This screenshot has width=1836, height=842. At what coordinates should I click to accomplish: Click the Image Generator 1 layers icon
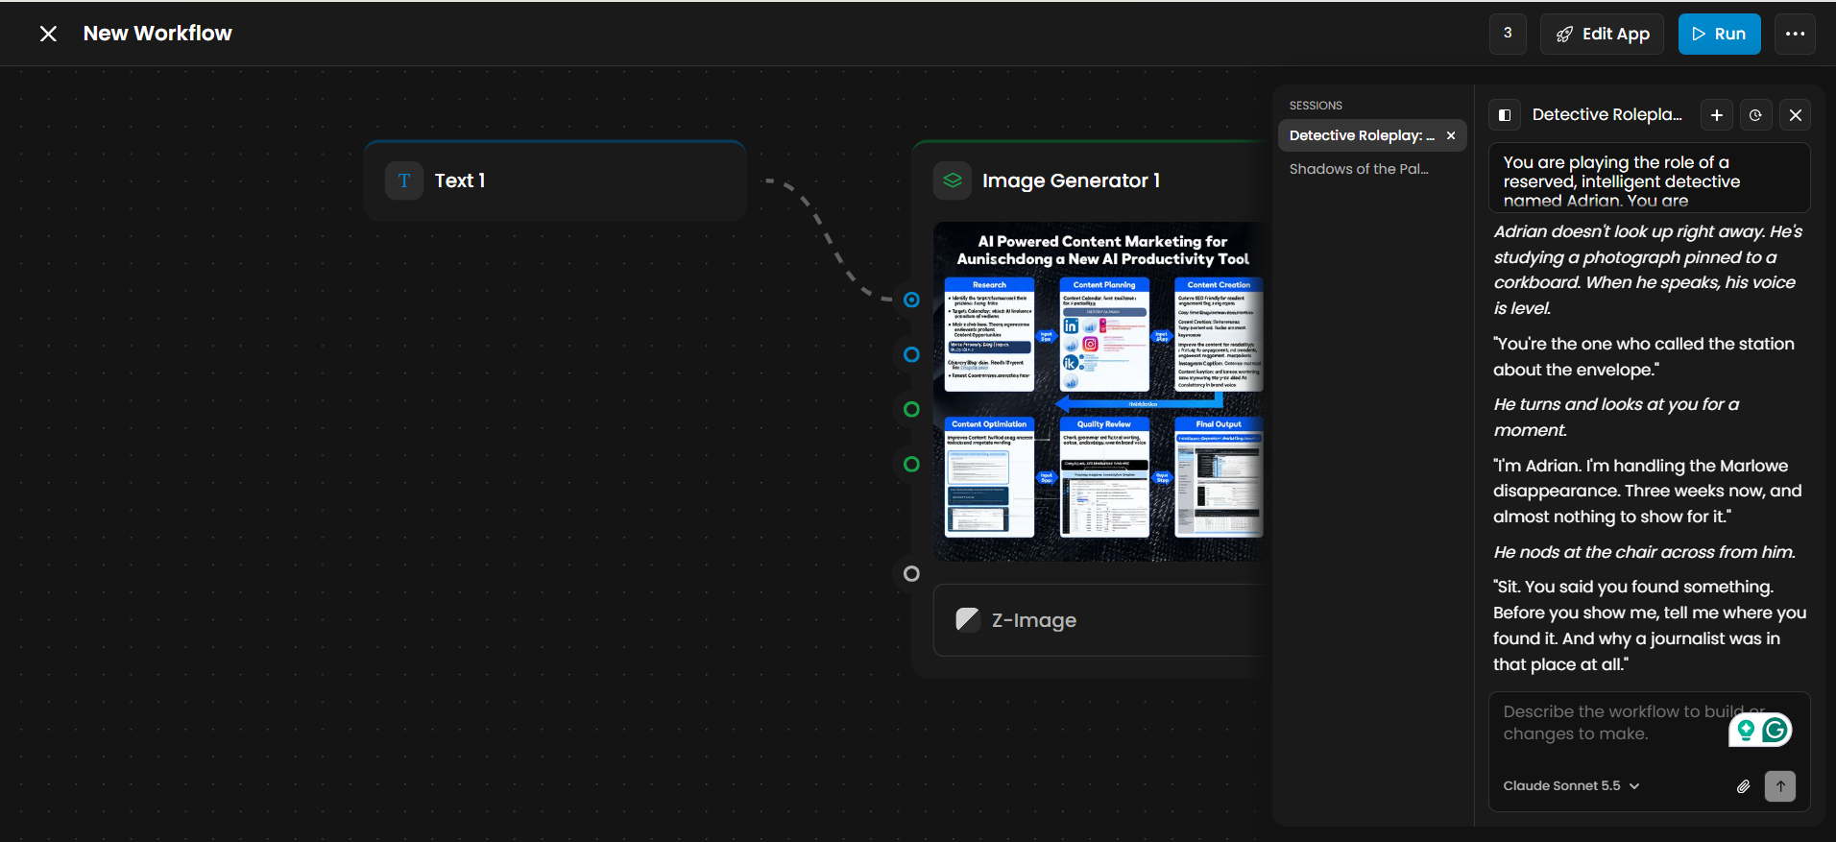click(952, 180)
